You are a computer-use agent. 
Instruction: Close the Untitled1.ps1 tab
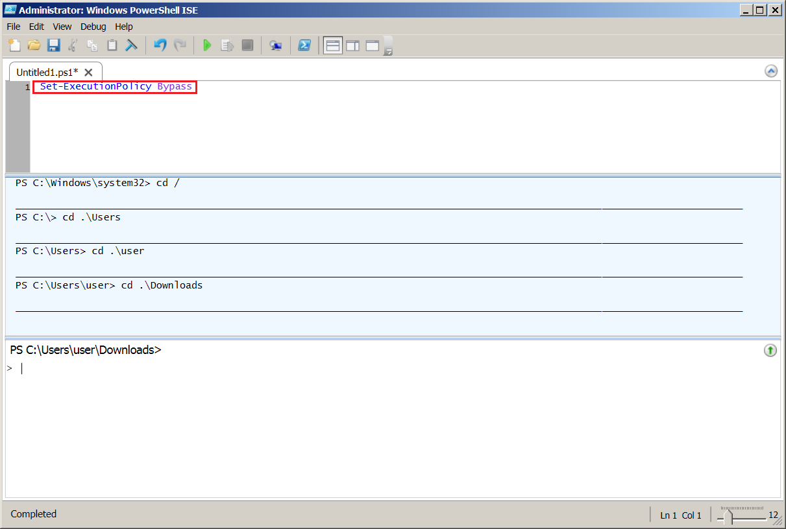tap(89, 73)
